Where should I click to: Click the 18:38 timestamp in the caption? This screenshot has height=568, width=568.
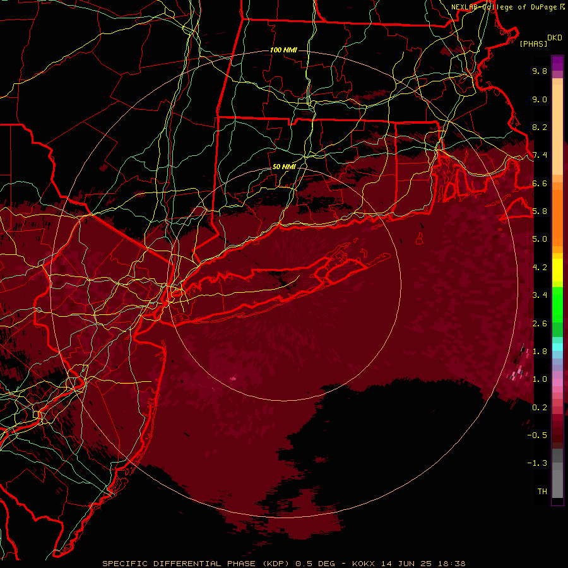pos(451,564)
